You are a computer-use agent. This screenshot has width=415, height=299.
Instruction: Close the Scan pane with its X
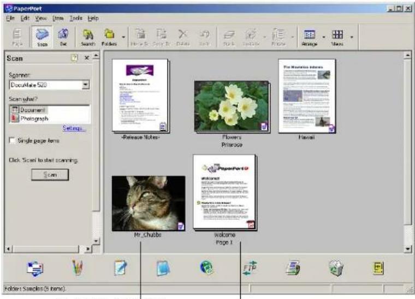pyautogui.click(x=86, y=58)
